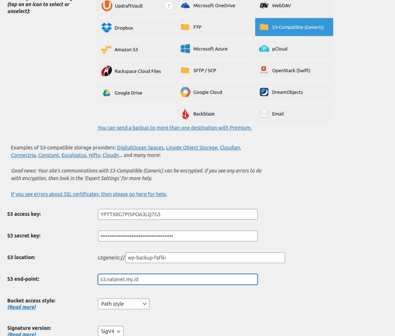Click the s3generic:// prefix text
Viewport: 395px width, 336px height.
coord(111,258)
